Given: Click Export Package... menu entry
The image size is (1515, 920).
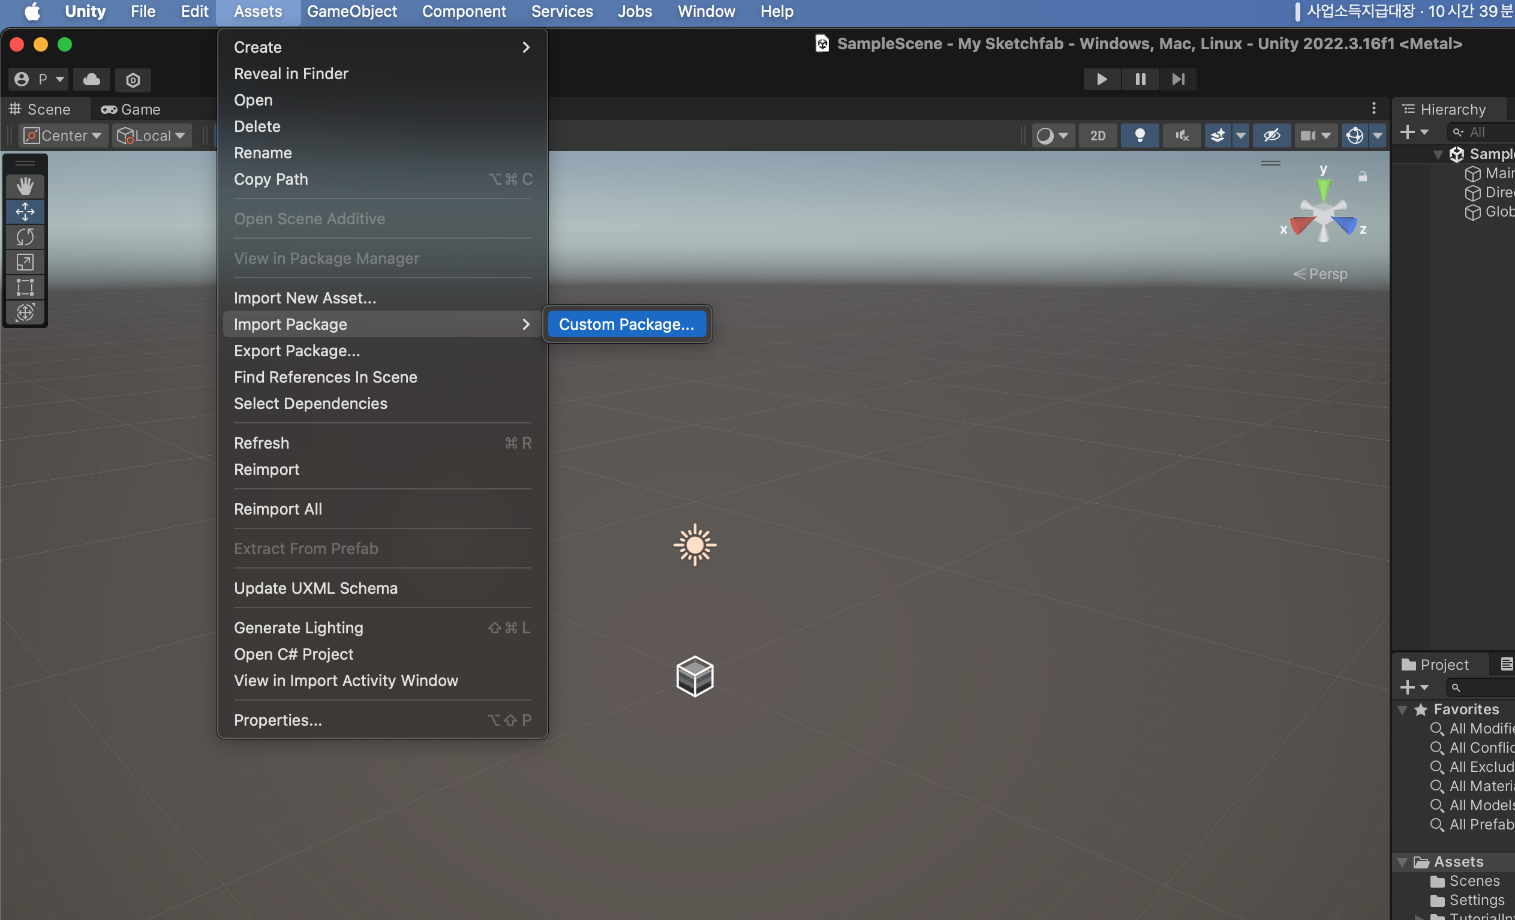Looking at the screenshot, I should coord(297,350).
